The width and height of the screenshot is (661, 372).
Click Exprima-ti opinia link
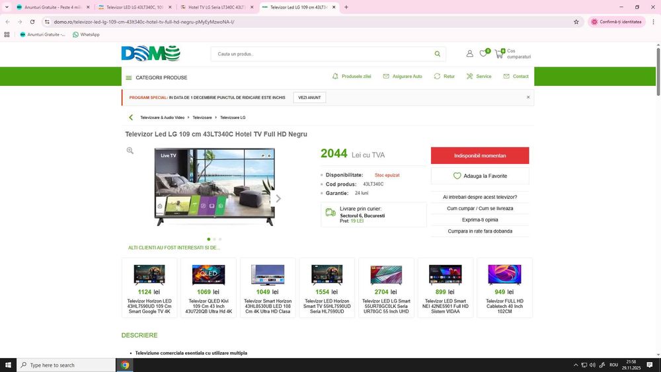click(480, 220)
